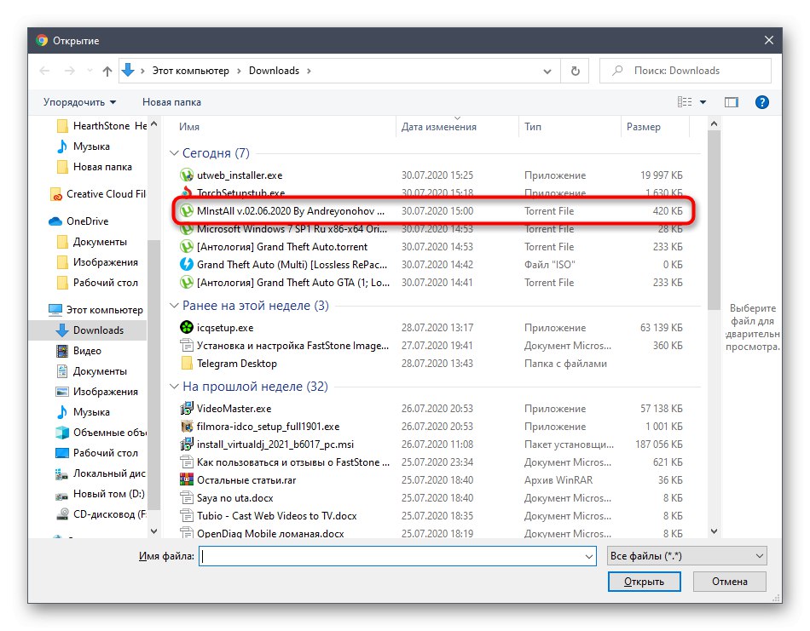Open file name history dropdown arrow
The image size is (810, 631).
click(x=588, y=556)
